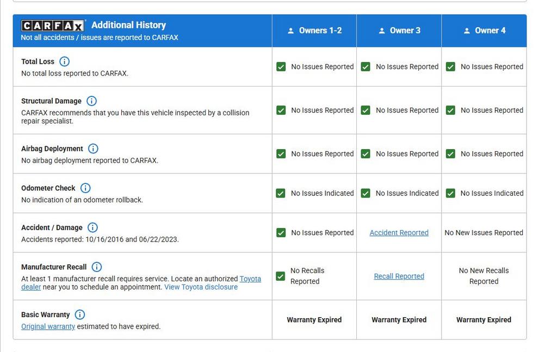
Task: Click the Airbag Deployment info icon
Action: point(93,149)
